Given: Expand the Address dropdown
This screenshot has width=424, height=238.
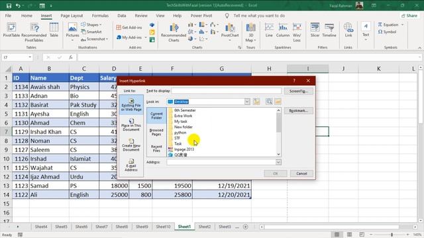Looking at the screenshot, I should (x=278, y=162).
